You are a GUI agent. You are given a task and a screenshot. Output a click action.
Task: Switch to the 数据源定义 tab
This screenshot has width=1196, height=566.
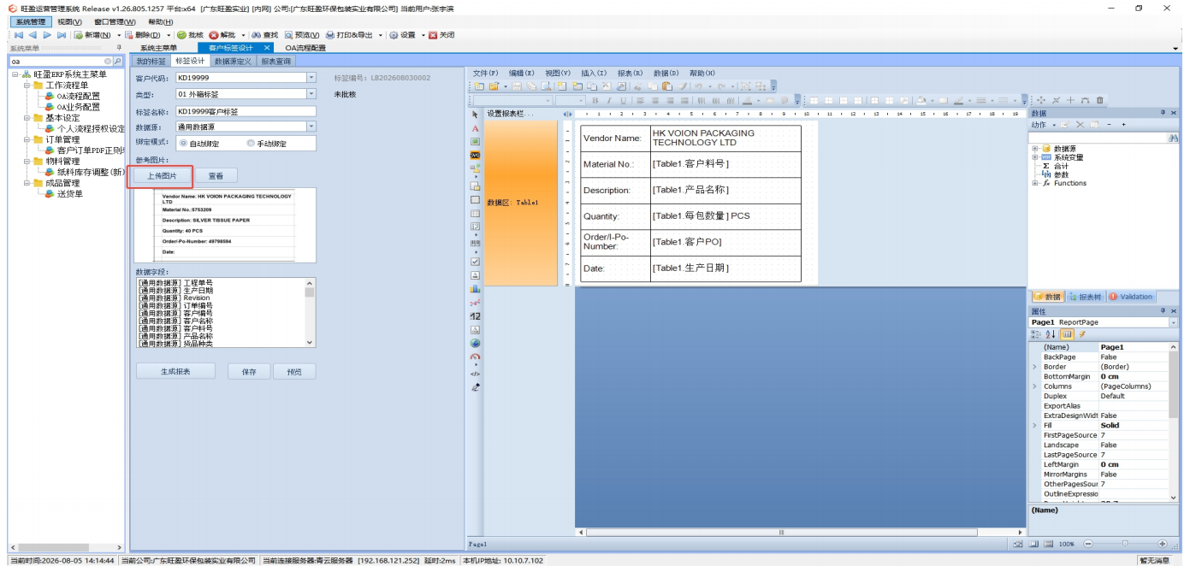233,61
